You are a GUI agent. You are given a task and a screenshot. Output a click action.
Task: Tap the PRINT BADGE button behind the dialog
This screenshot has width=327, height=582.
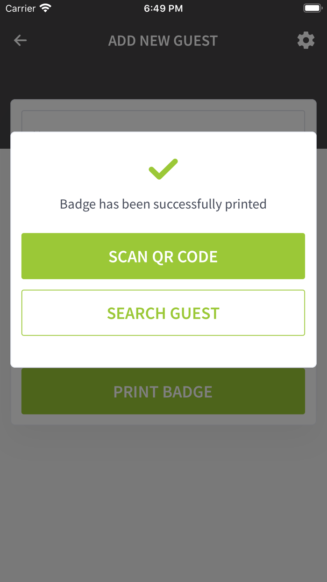163,391
